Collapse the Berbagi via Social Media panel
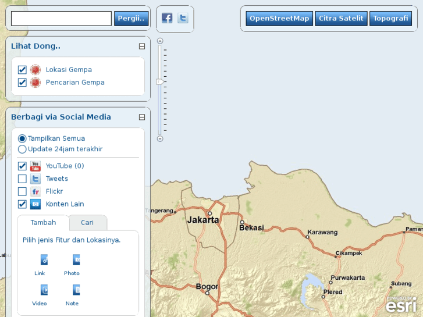Image resolution: width=423 pixels, height=317 pixels. 141,117
